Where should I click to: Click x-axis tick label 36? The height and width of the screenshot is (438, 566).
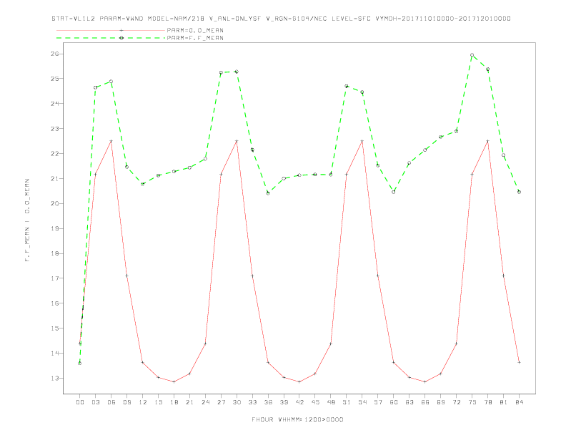tap(268, 402)
